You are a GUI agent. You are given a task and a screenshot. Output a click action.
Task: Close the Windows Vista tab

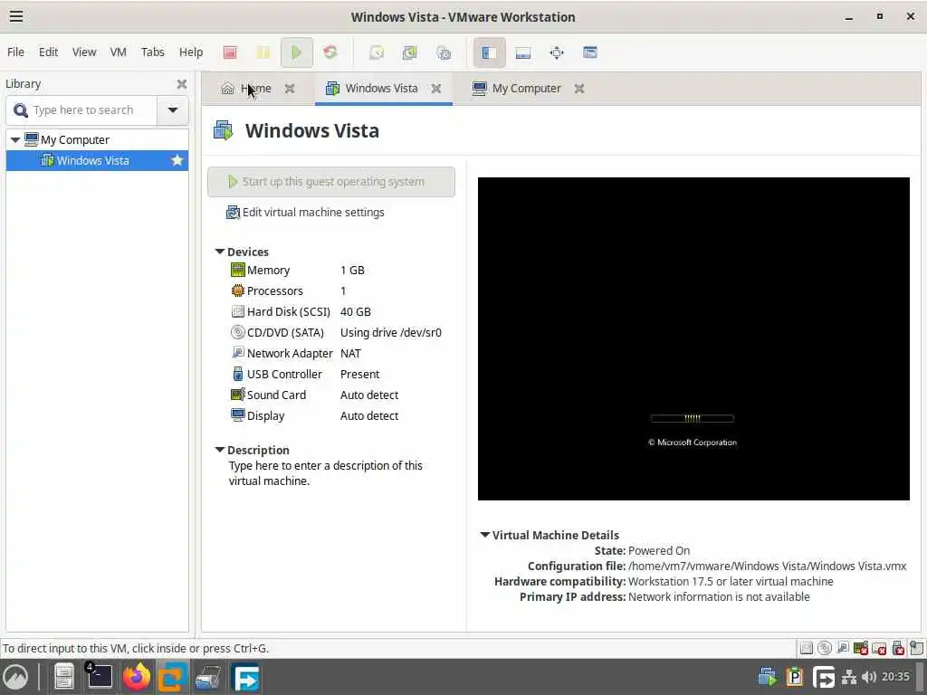(x=435, y=88)
